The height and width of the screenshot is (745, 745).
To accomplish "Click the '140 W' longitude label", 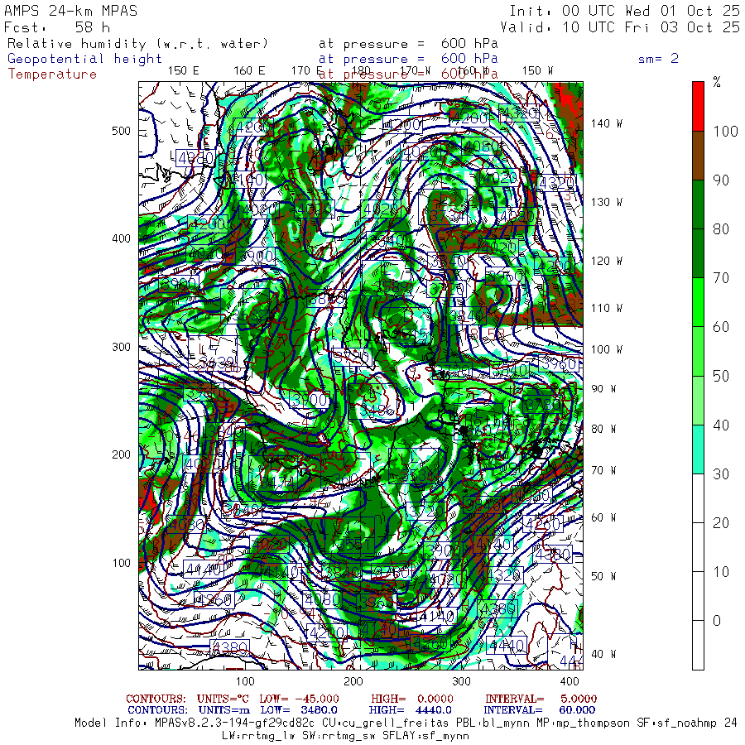I will pyautogui.click(x=606, y=123).
